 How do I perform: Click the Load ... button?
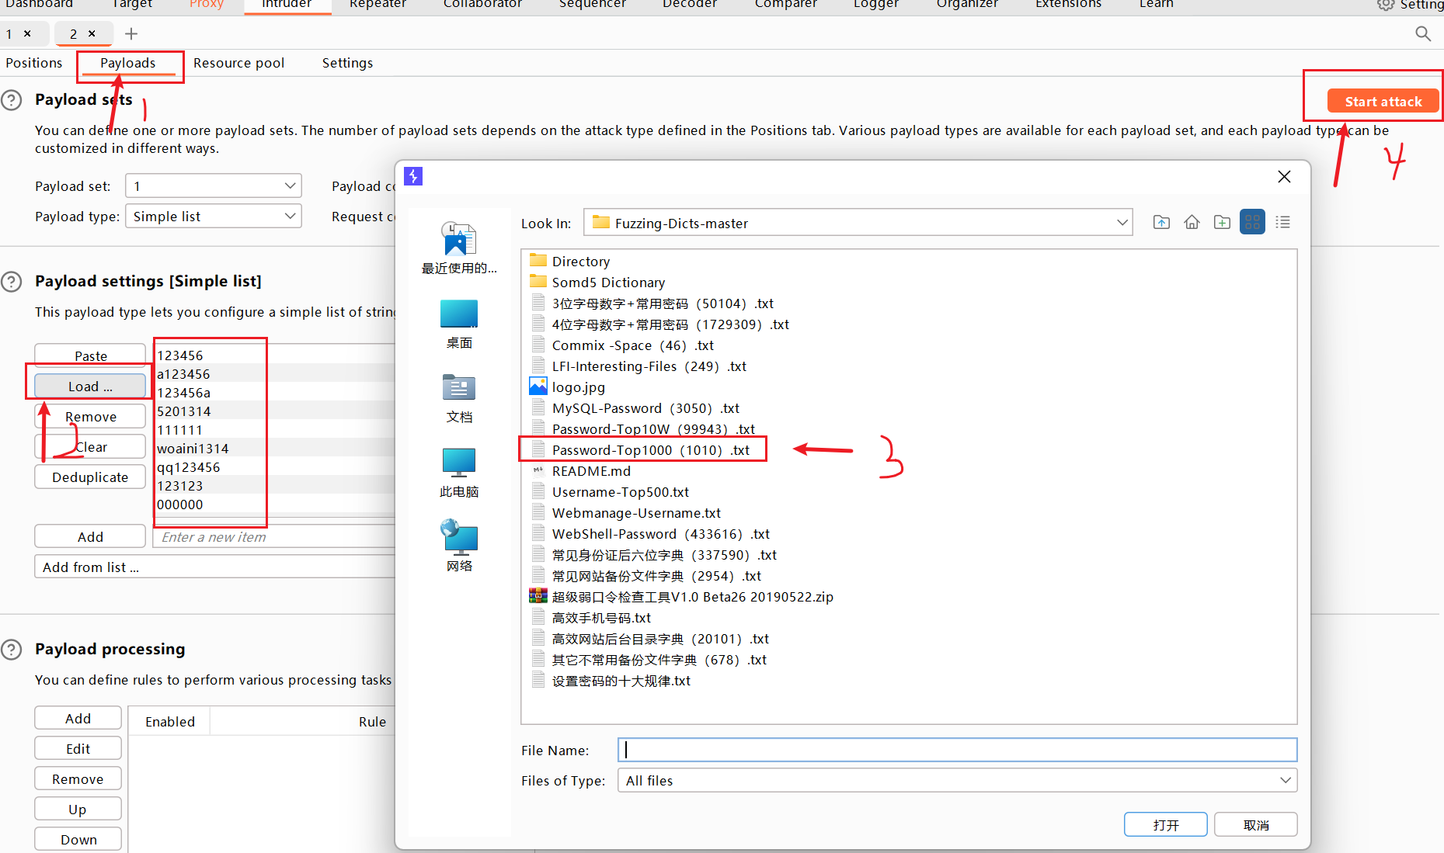(90, 387)
